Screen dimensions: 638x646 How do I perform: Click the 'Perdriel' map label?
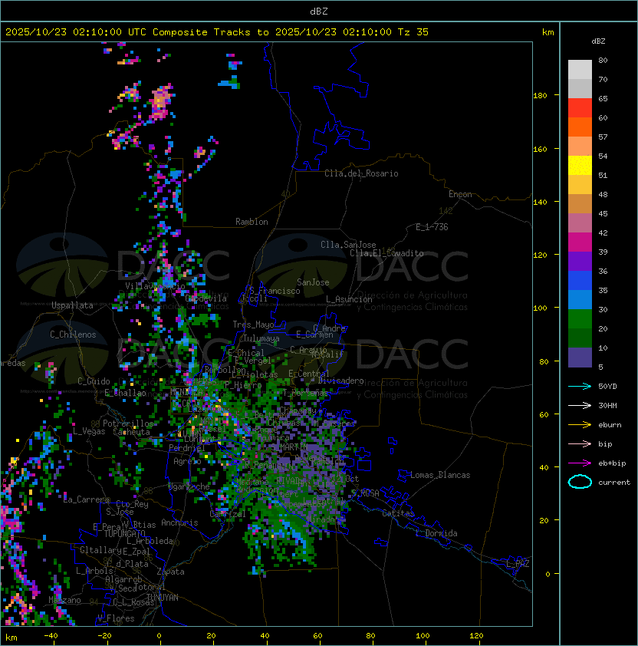pyautogui.click(x=186, y=447)
